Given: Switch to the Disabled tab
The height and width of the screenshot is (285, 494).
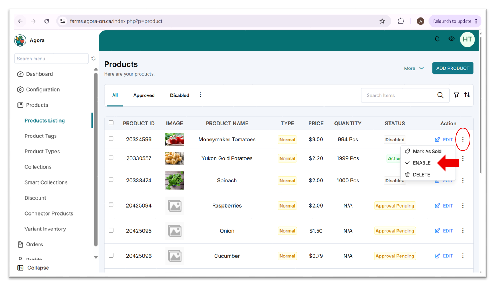Looking at the screenshot, I should [x=180, y=95].
